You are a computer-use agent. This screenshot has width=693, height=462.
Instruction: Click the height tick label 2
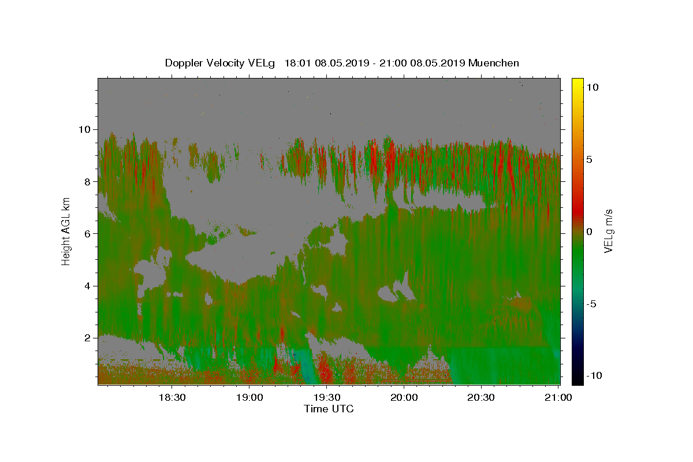(88, 338)
